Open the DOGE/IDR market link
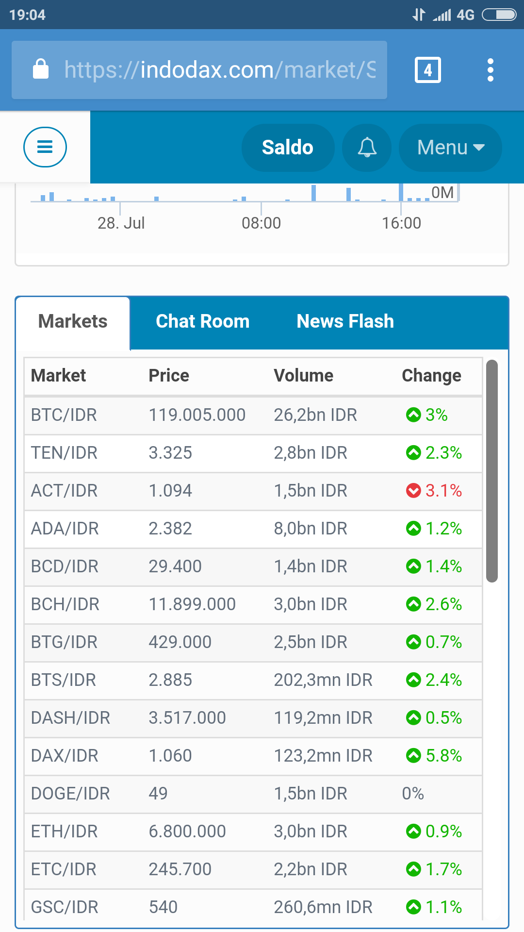The height and width of the screenshot is (932, 524). (70, 794)
